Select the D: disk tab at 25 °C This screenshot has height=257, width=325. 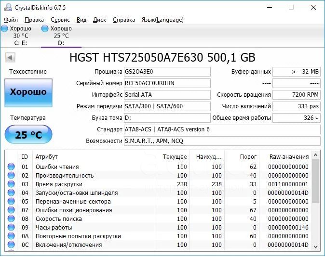click(x=61, y=36)
